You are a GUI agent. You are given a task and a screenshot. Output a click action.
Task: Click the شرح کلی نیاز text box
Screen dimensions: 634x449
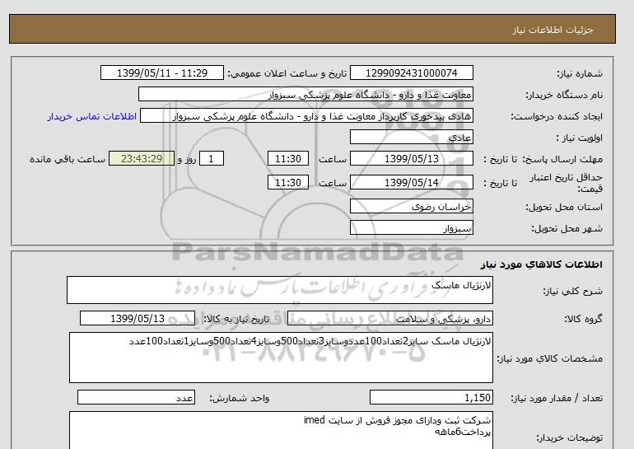pos(280,290)
